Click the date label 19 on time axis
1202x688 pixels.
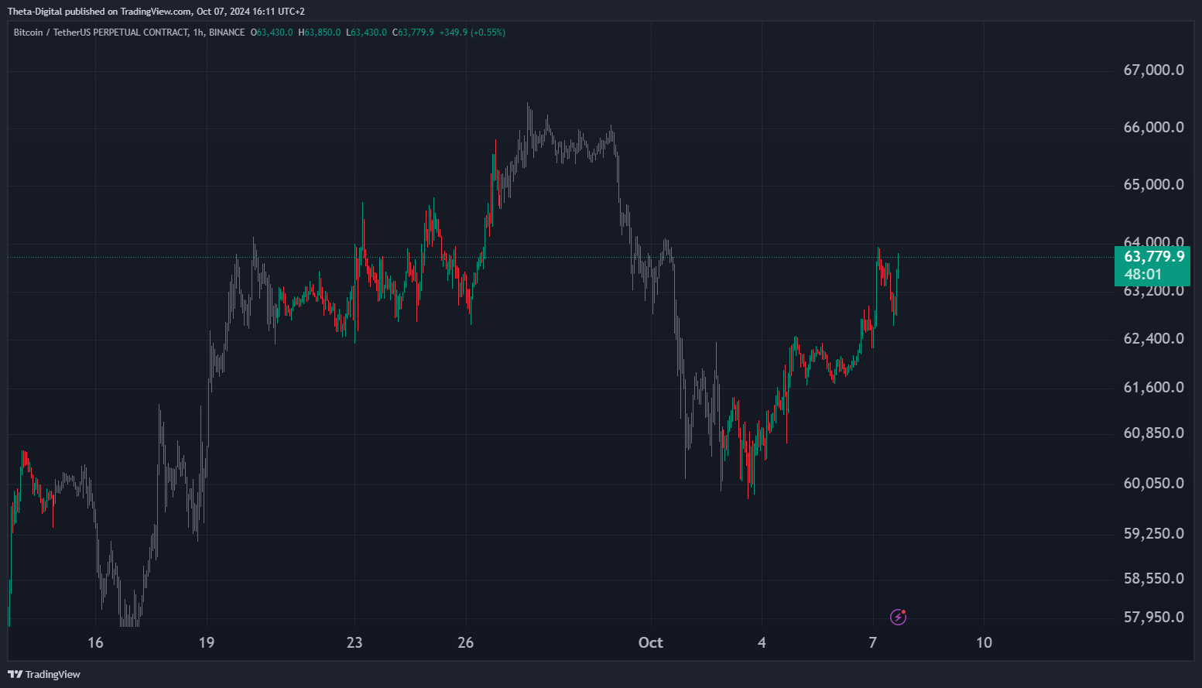point(207,643)
